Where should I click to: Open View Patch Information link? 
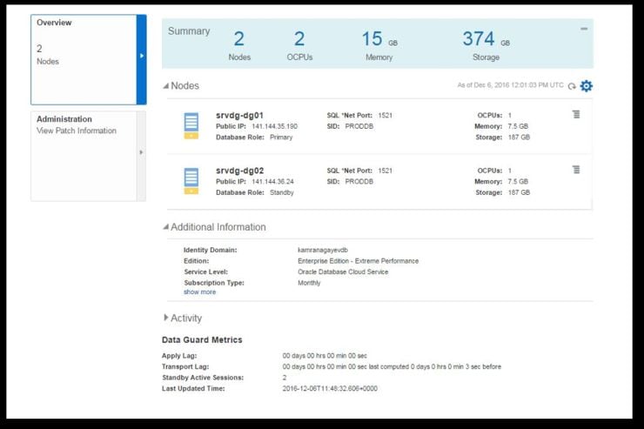(77, 131)
